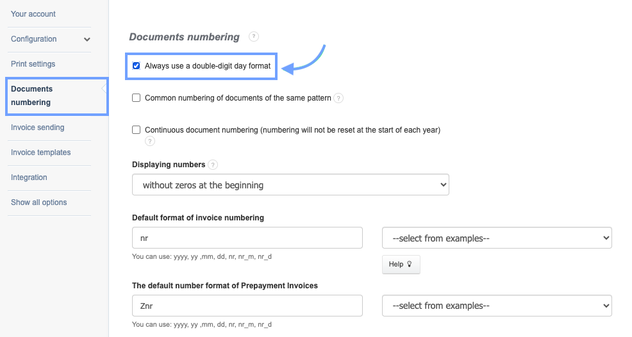Viewport: 632px width, 337px height.
Task: Click Show all options link
Action: click(x=39, y=202)
